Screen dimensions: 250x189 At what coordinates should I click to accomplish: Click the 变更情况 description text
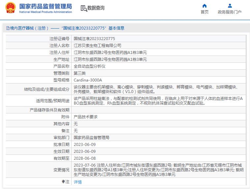(x=158, y=170)
